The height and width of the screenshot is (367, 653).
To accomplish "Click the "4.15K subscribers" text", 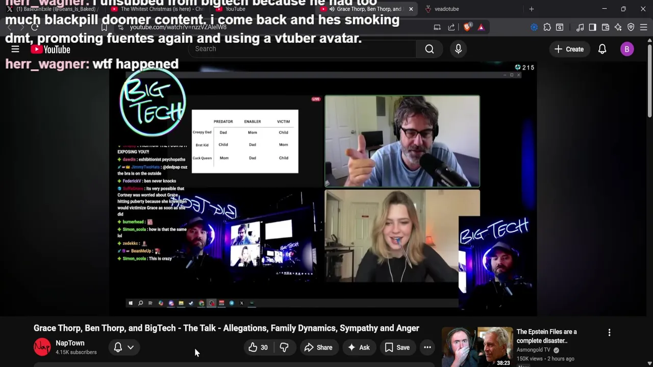I will [76, 352].
